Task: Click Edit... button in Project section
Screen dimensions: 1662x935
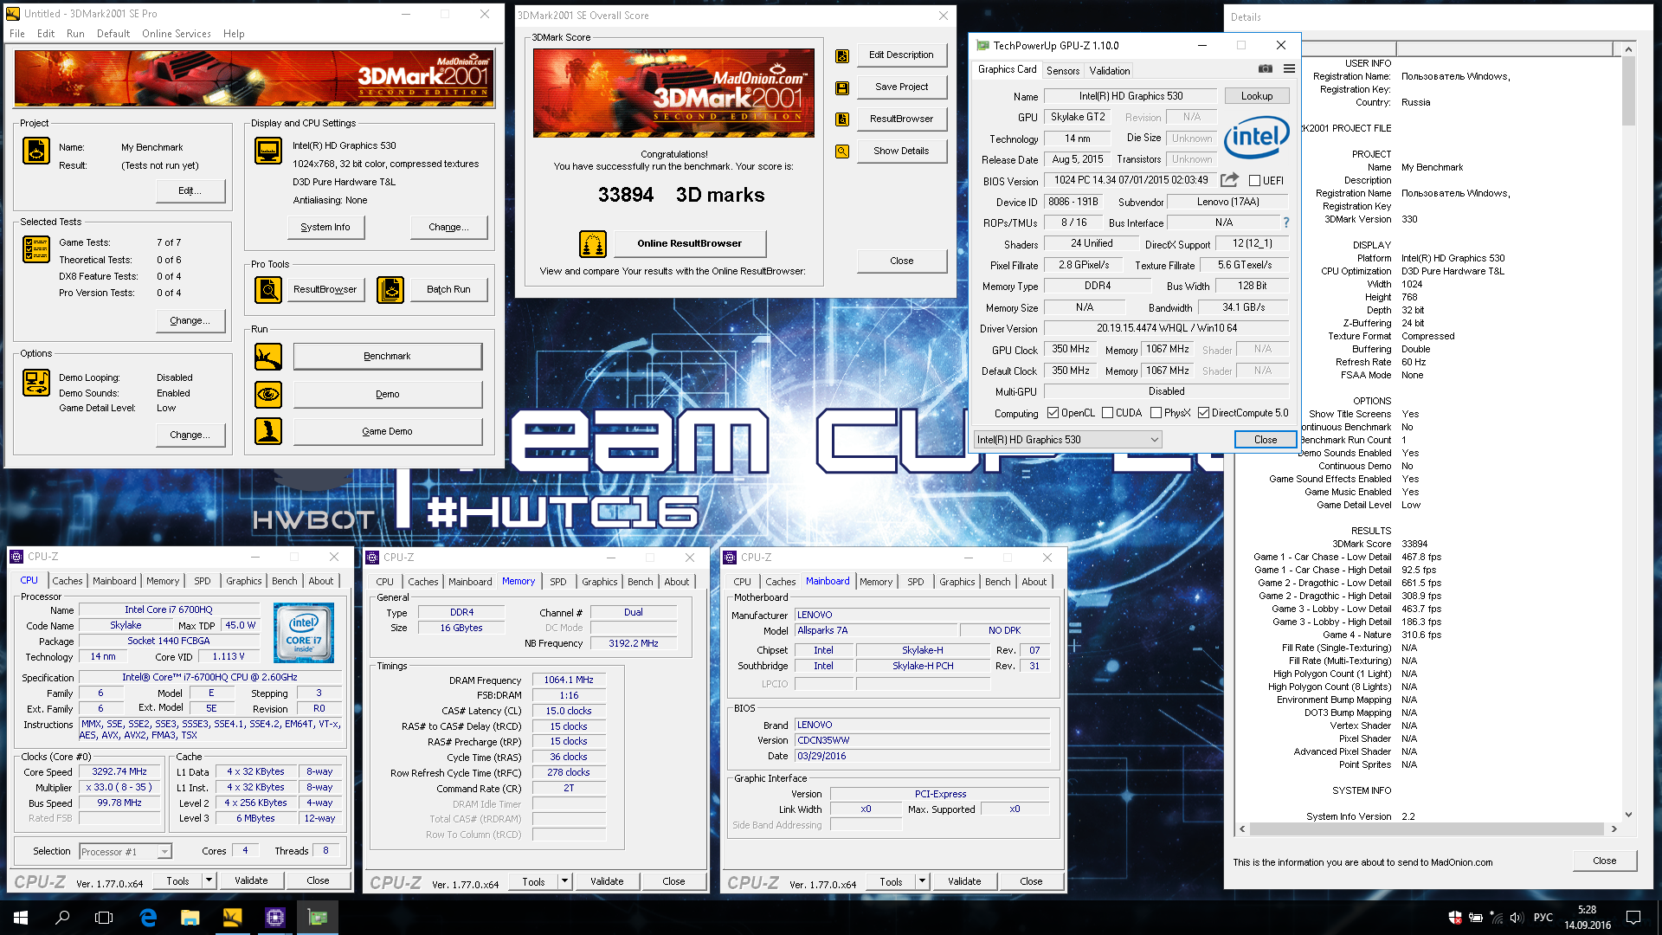Action: point(190,190)
